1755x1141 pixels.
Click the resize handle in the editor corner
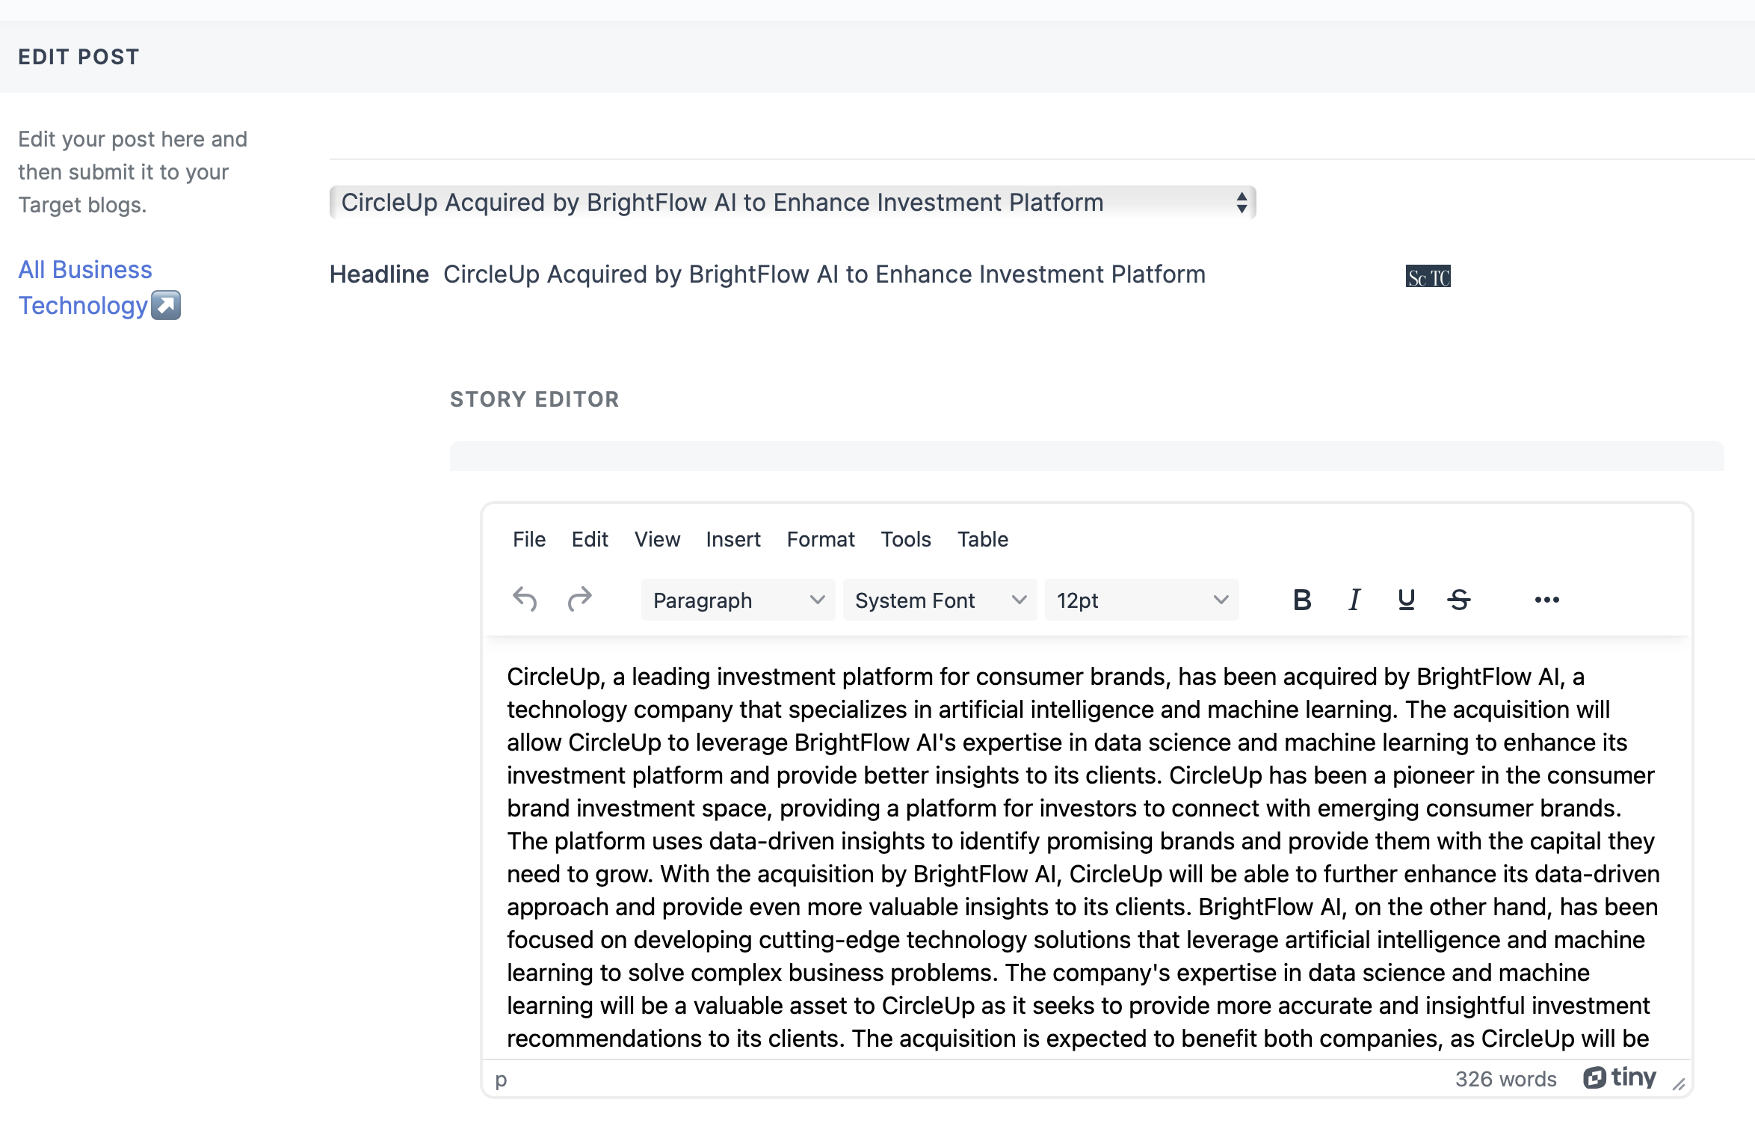click(x=1679, y=1083)
